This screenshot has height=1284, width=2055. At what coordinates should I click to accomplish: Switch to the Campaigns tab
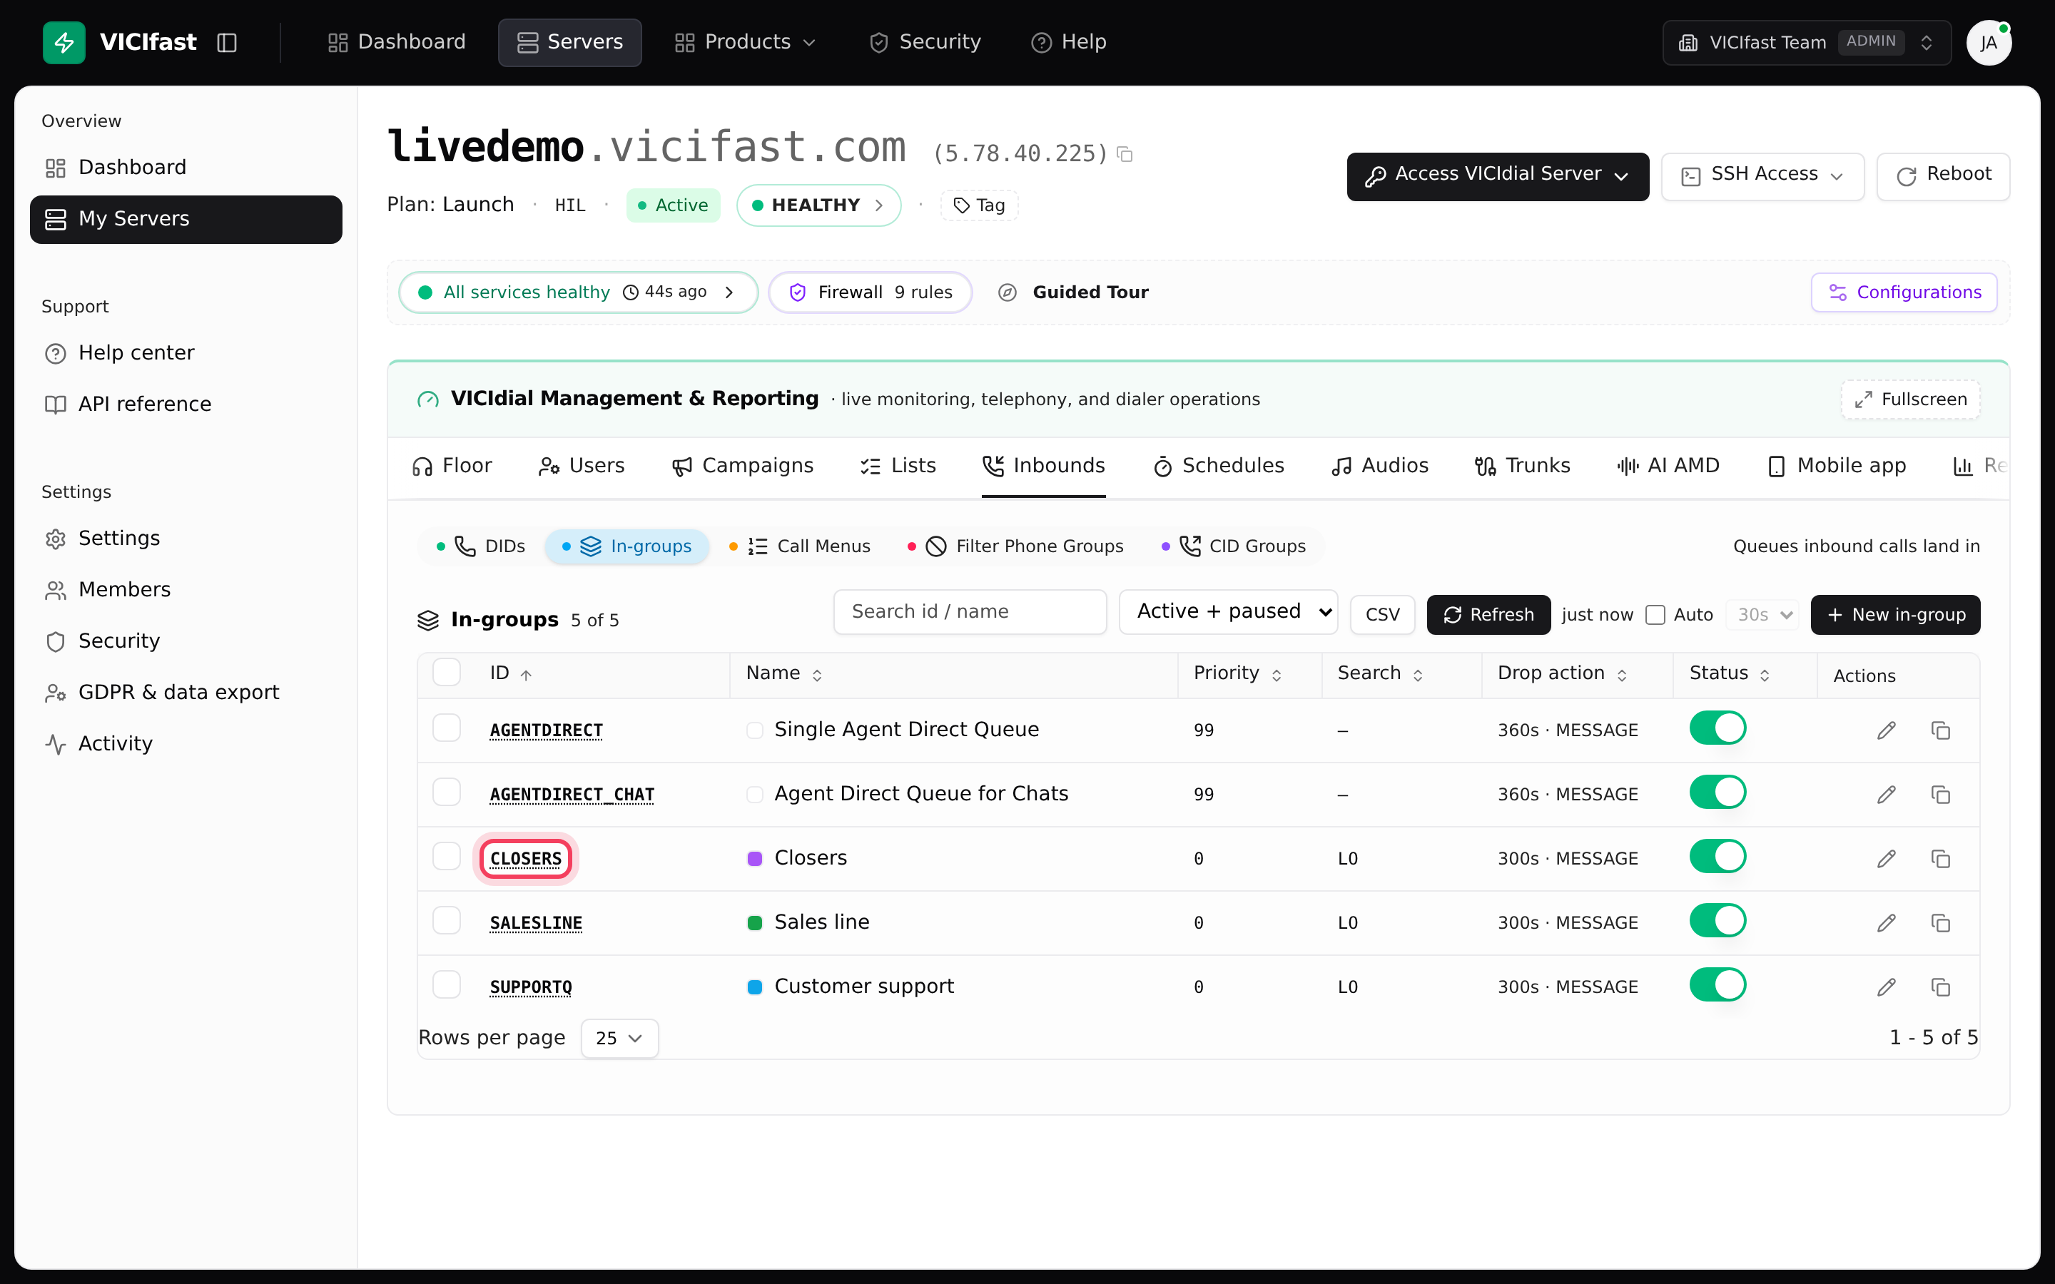click(742, 465)
